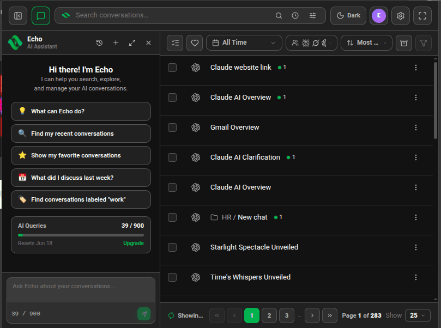
Task: Open Echo chat history icon
Action: point(99,42)
